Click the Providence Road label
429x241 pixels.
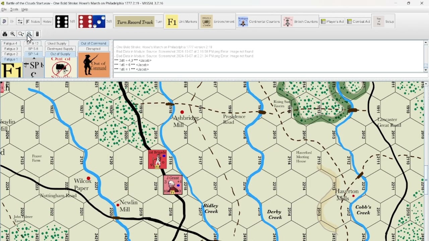click(x=234, y=119)
